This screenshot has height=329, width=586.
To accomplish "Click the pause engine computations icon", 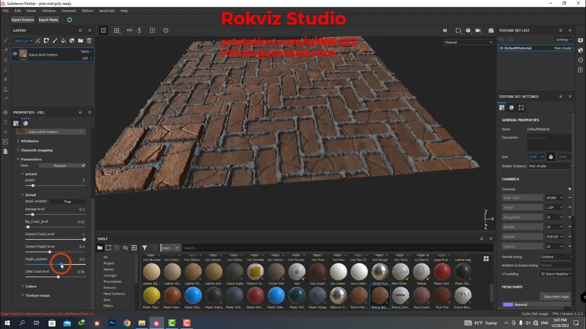I will point(445,30).
